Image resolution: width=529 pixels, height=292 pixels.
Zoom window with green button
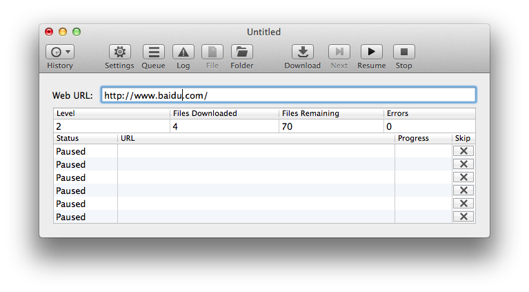77,32
